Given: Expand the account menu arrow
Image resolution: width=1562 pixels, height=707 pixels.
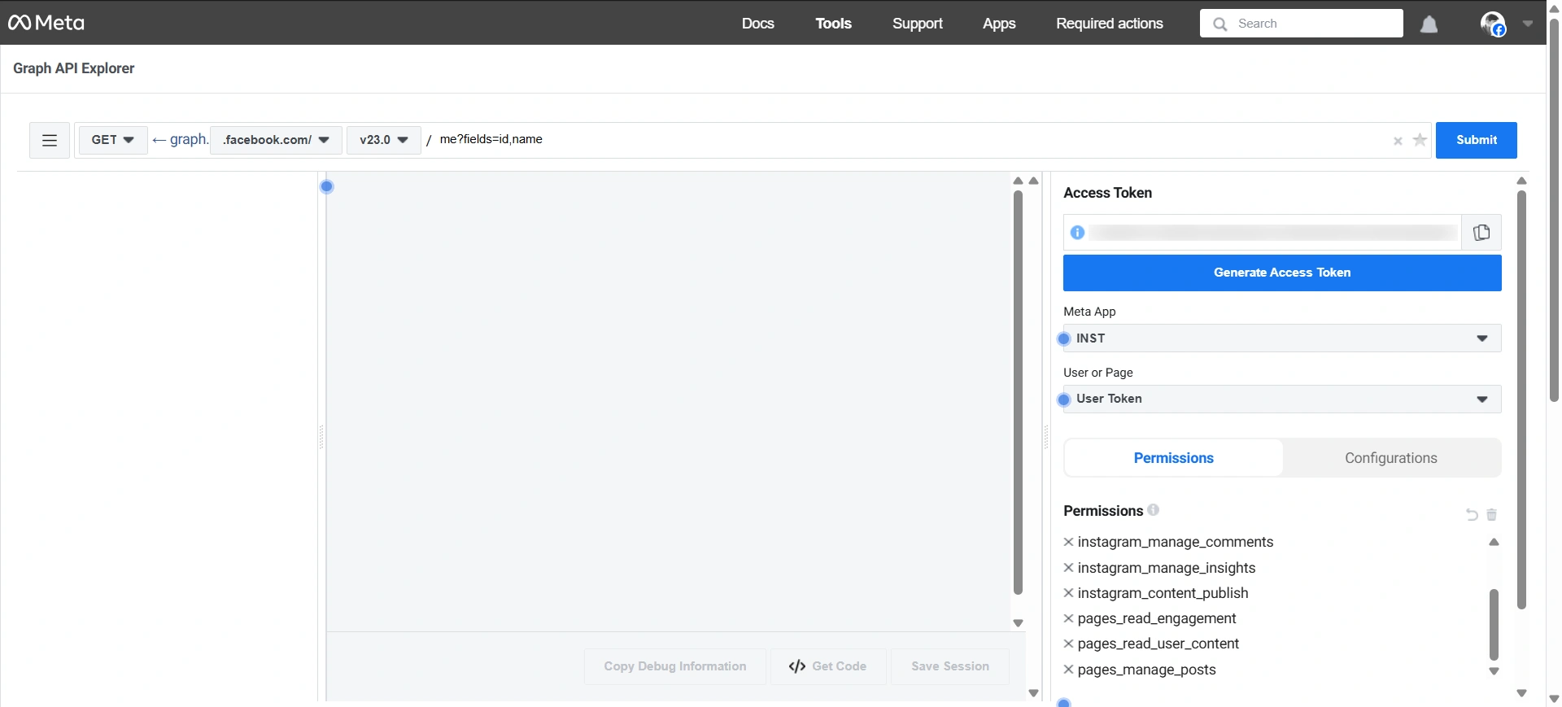Looking at the screenshot, I should coord(1528,24).
